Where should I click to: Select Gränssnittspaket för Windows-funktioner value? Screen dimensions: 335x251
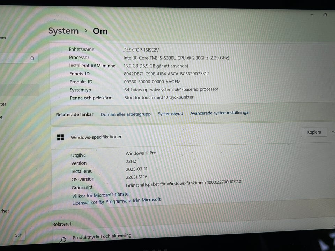coord(184,183)
